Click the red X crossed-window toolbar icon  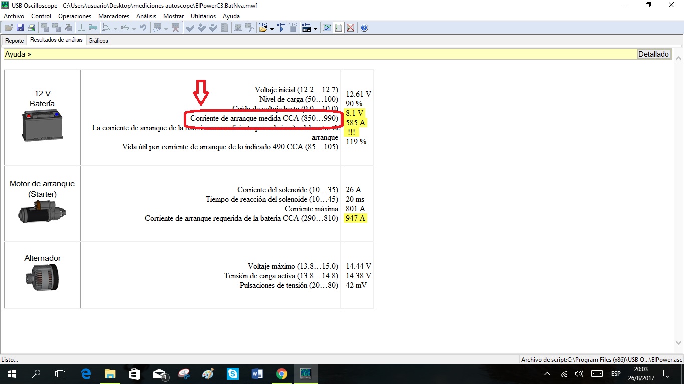click(x=351, y=28)
